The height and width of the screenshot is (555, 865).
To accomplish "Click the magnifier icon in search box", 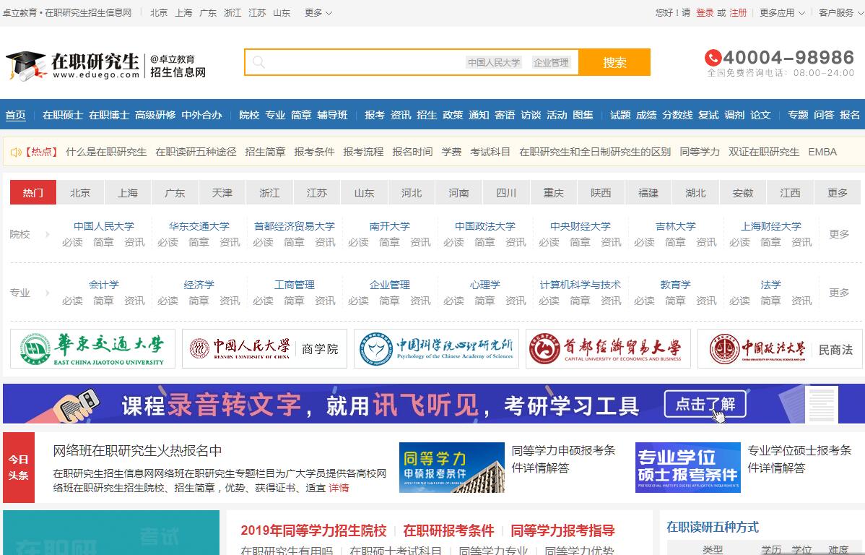I will pos(258,62).
